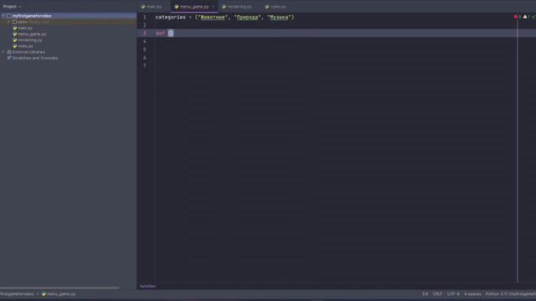
Task: Click the External Libraries icon
Action: pos(9,52)
